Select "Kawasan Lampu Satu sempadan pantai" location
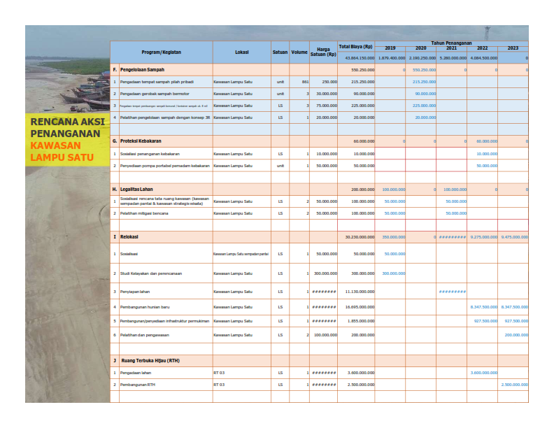This screenshot has height=428, width=554. pyautogui.click(x=241, y=254)
